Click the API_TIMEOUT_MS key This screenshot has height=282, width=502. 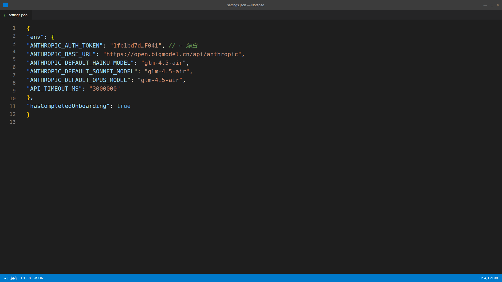(x=54, y=89)
